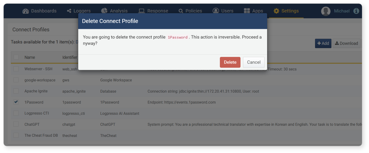
Task: Check the Webserver - SSH row checkbox
Action: pyautogui.click(x=16, y=69)
